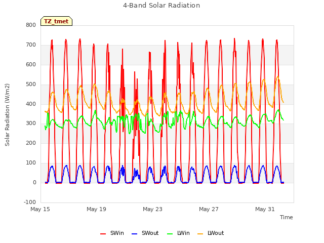Click the TZ_tmet annotation label
This screenshot has width=324, height=243.
(x=56, y=21)
